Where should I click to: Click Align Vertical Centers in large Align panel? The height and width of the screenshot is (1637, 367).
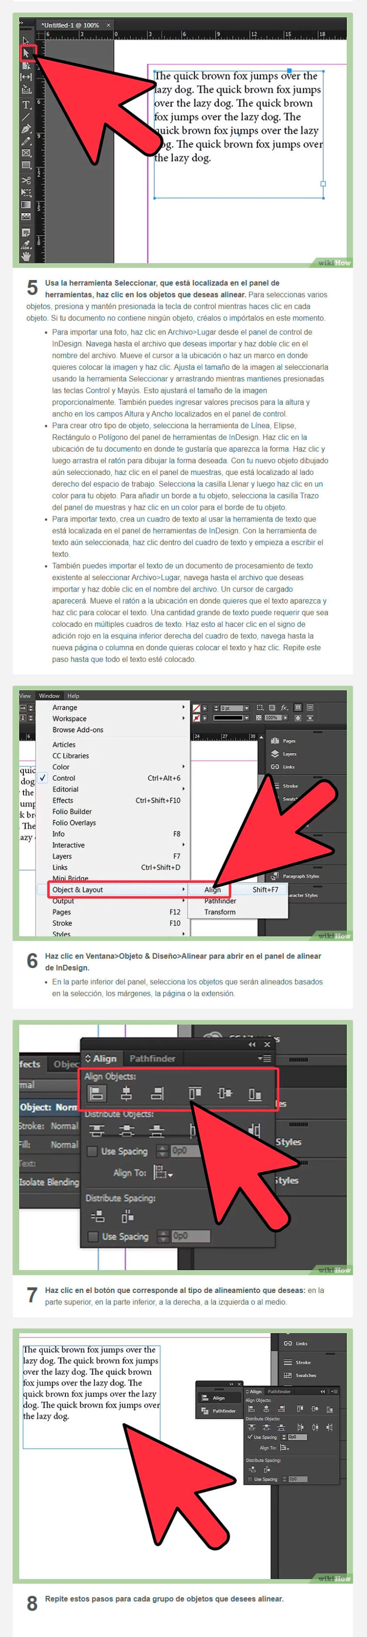pos(225,1094)
